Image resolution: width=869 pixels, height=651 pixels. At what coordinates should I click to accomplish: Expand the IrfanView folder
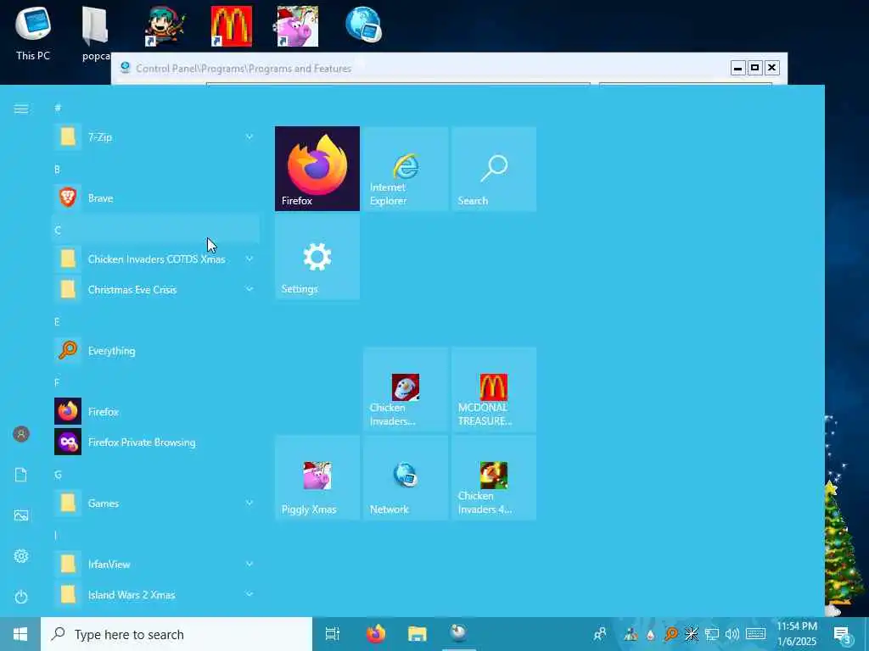pyautogui.click(x=156, y=564)
